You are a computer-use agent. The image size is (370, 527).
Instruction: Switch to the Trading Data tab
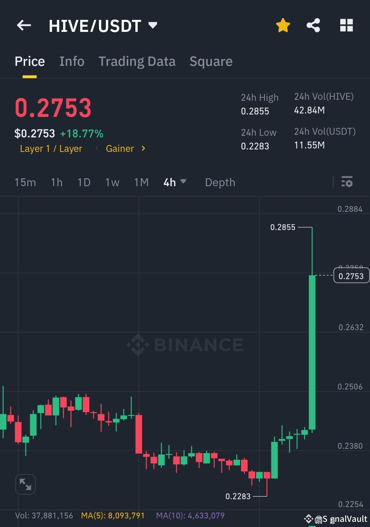click(x=137, y=61)
